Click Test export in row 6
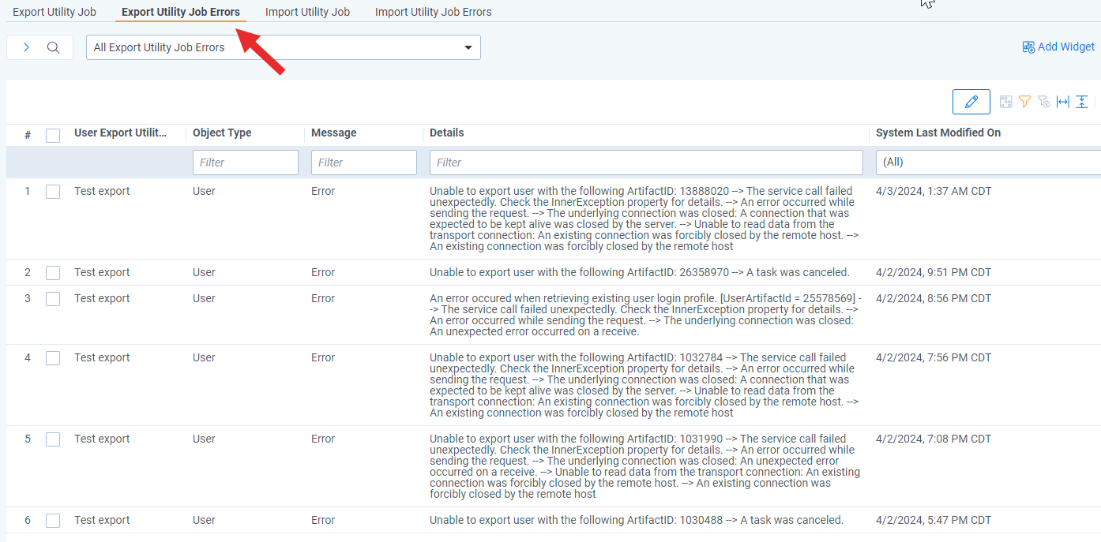This screenshot has height=542, width=1101. click(102, 520)
